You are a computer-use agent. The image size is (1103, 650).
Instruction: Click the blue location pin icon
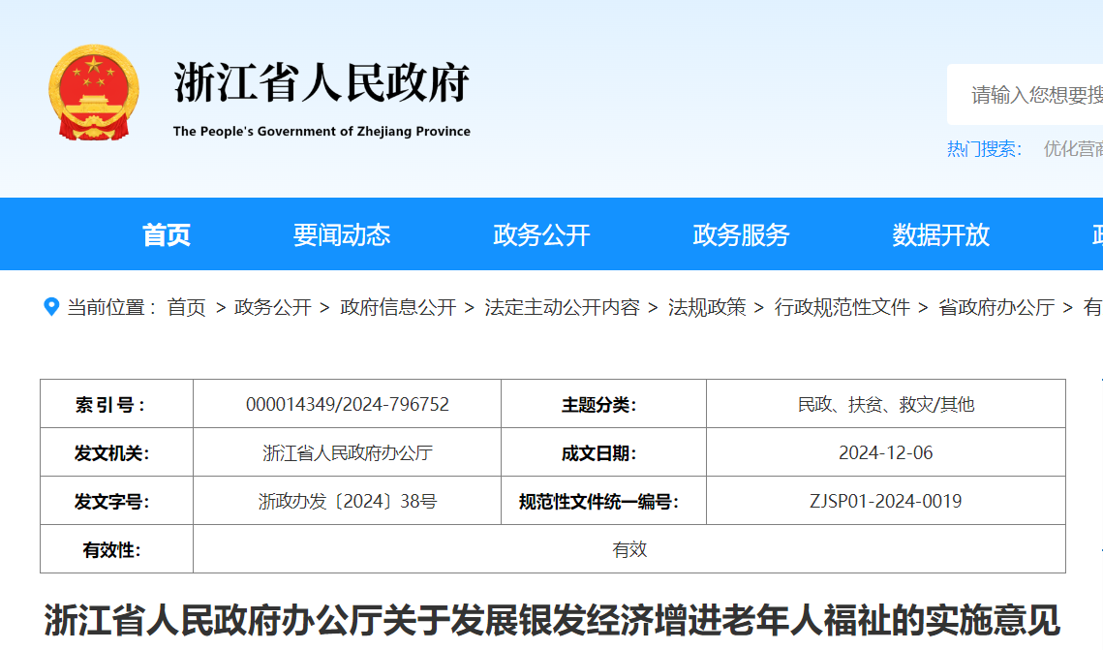[51, 307]
